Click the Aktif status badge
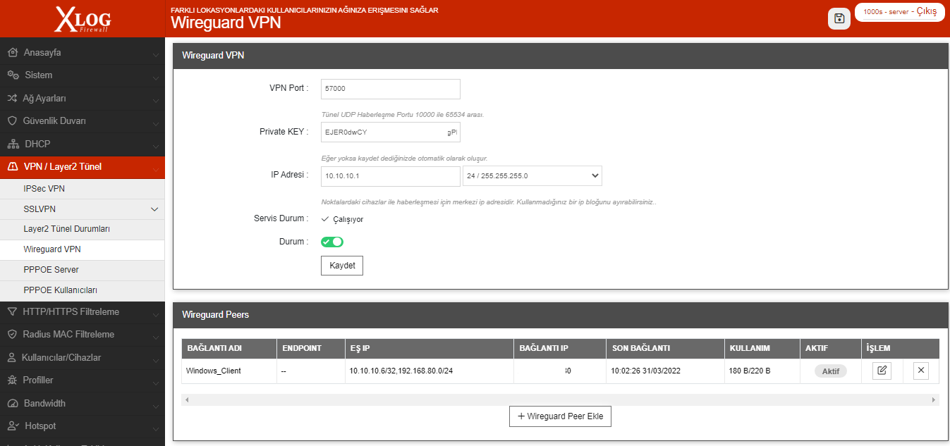This screenshot has height=446, width=950. tap(831, 371)
